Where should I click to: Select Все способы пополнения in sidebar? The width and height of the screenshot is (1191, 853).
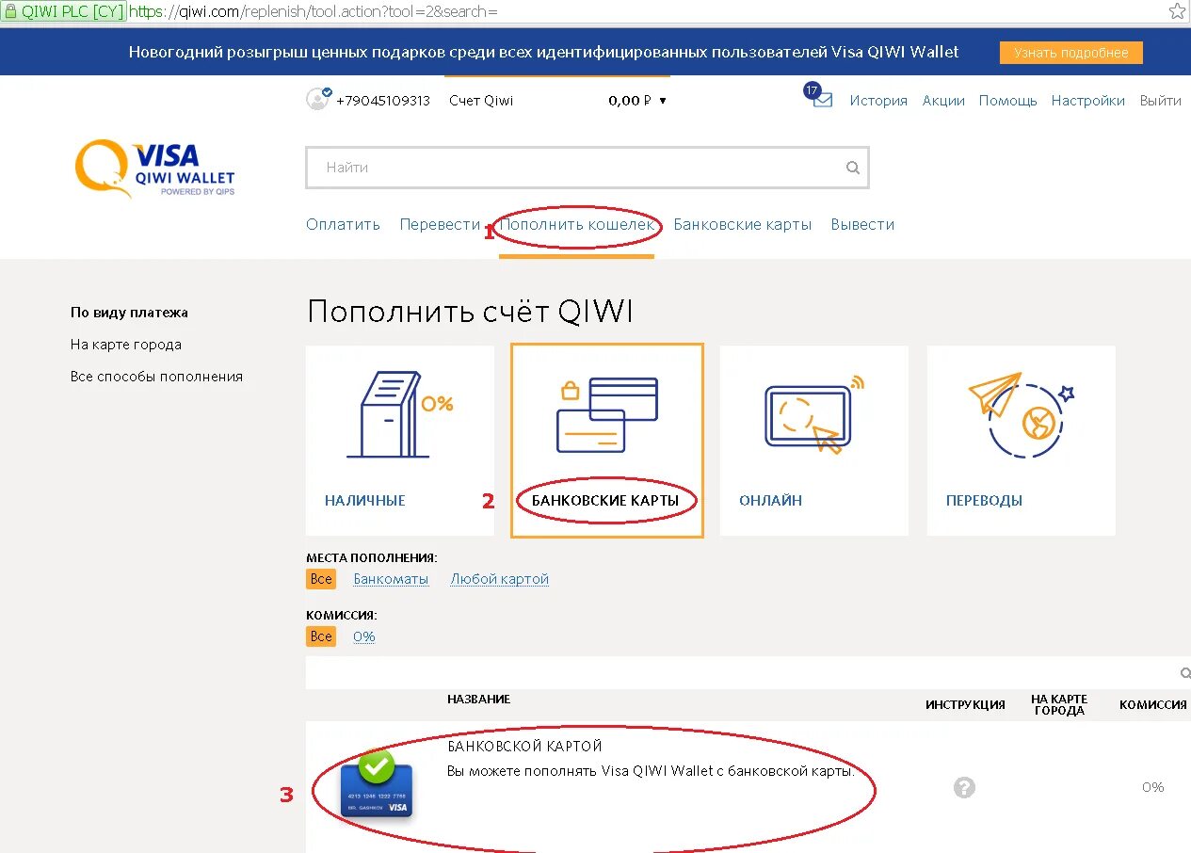tap(156, 377)
